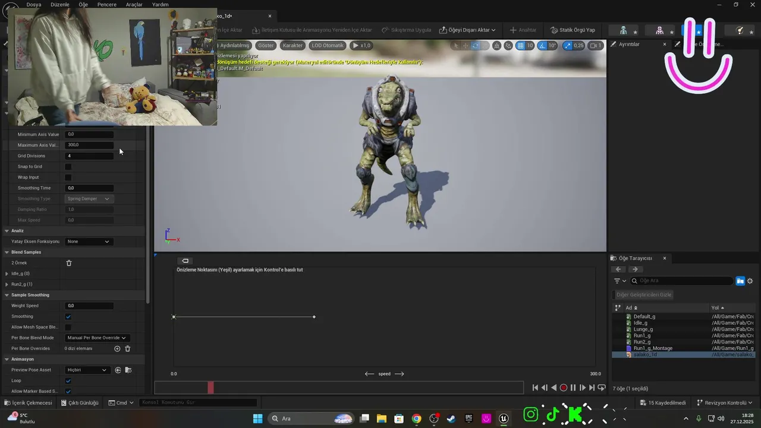
Task: Open the Araçlar menu
Action: pyautogui.click(x=134, y=4)
